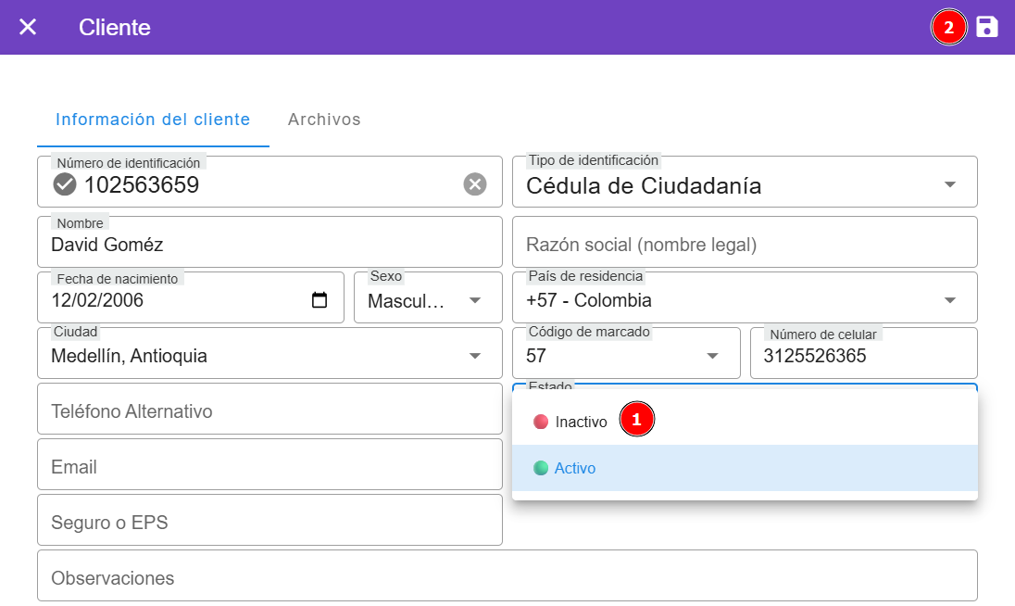Click the save disk icon
Viewport: 1015px width, 606px height.
tap(987, 27)
